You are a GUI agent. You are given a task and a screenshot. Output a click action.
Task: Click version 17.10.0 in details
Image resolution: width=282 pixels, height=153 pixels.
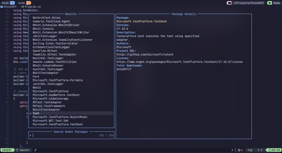[122, 29]
